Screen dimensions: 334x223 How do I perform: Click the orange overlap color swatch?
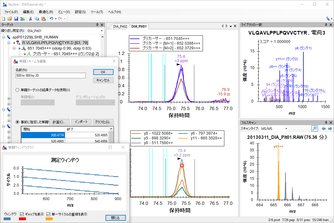(49, 219)
